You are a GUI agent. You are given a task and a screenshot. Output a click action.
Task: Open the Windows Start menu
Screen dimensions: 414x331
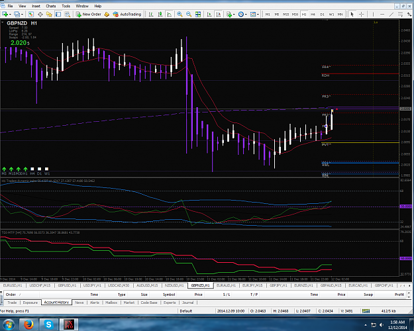tap(9, 324)
